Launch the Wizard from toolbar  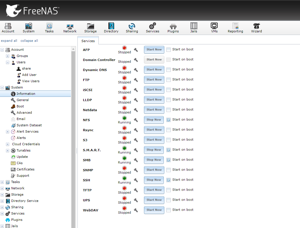click(x=256, y=28)
